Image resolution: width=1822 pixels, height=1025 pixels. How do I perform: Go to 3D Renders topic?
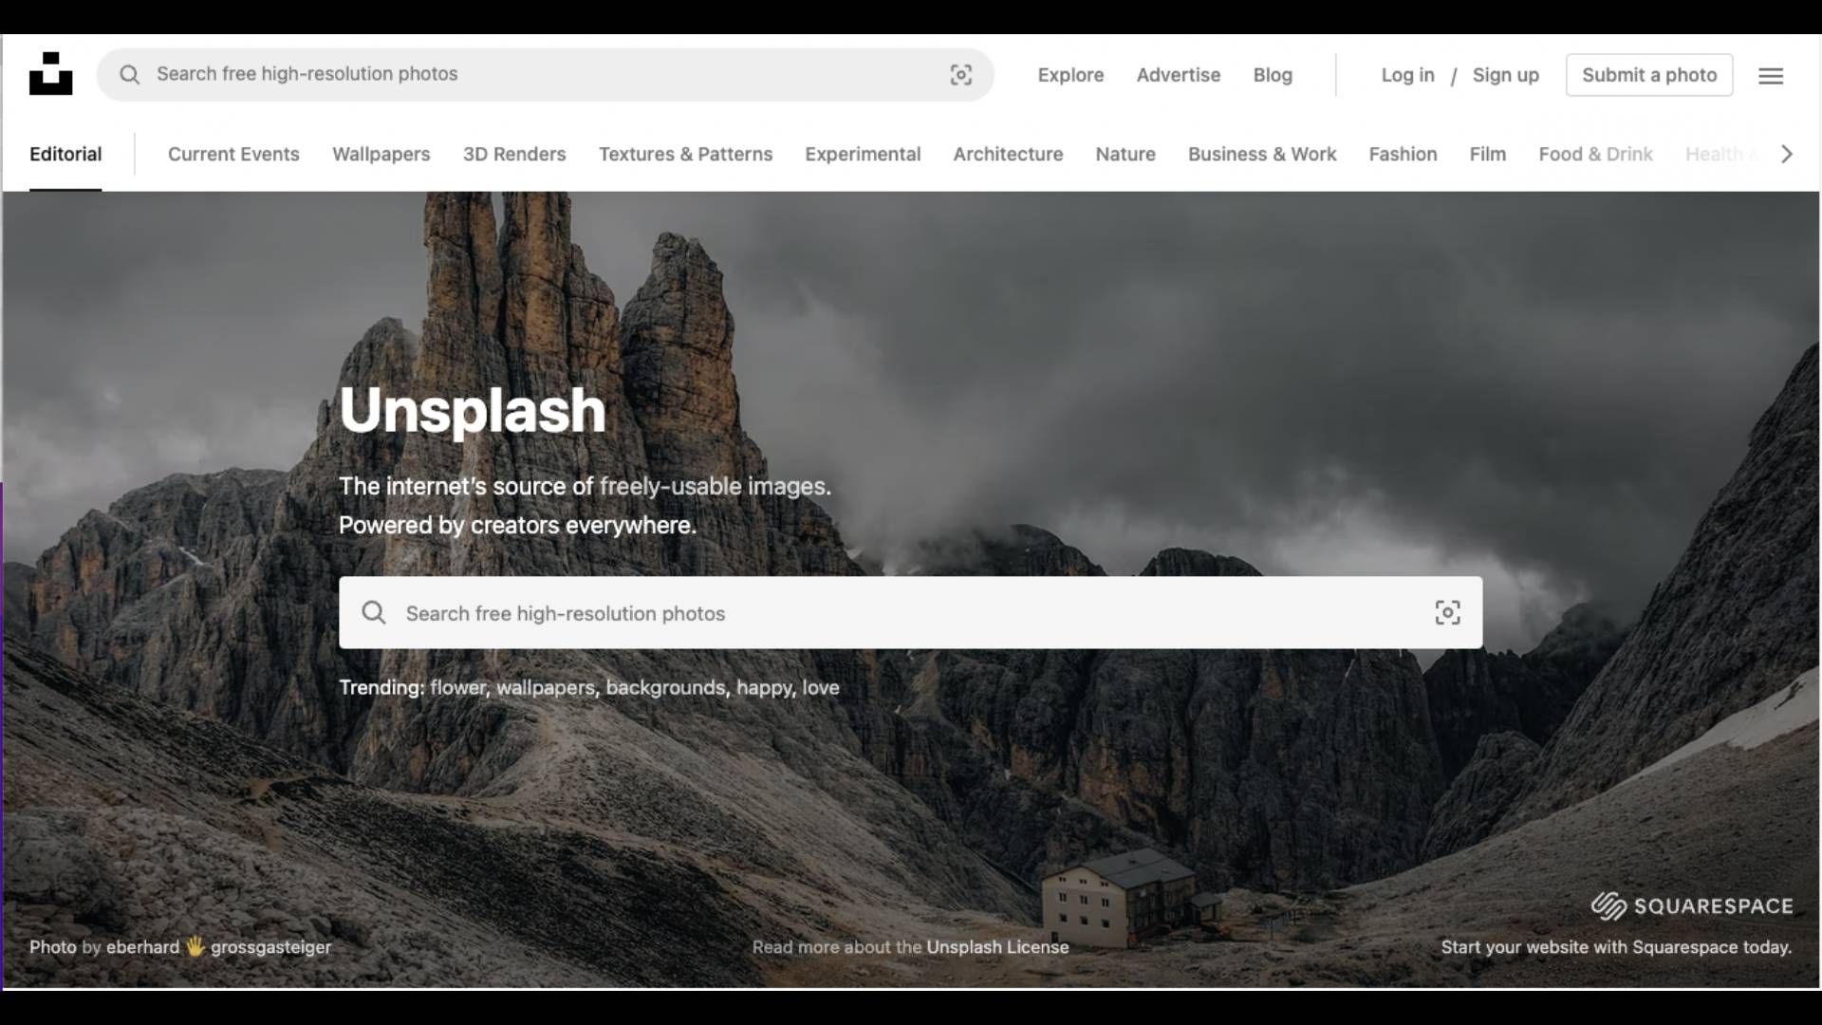tap(514, 154)
